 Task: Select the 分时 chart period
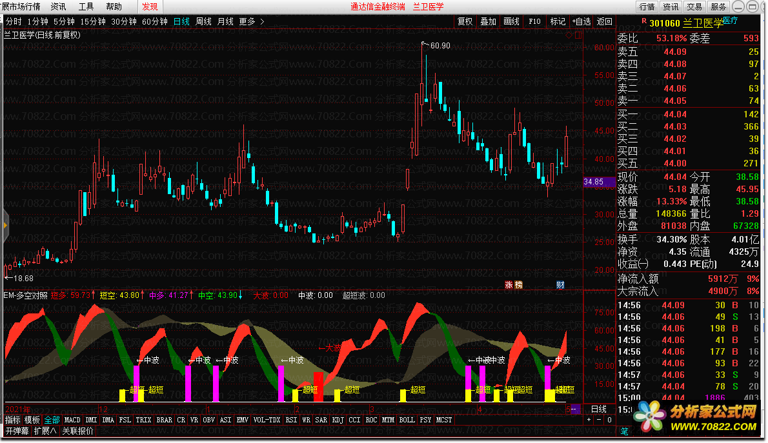coord(14,21)
